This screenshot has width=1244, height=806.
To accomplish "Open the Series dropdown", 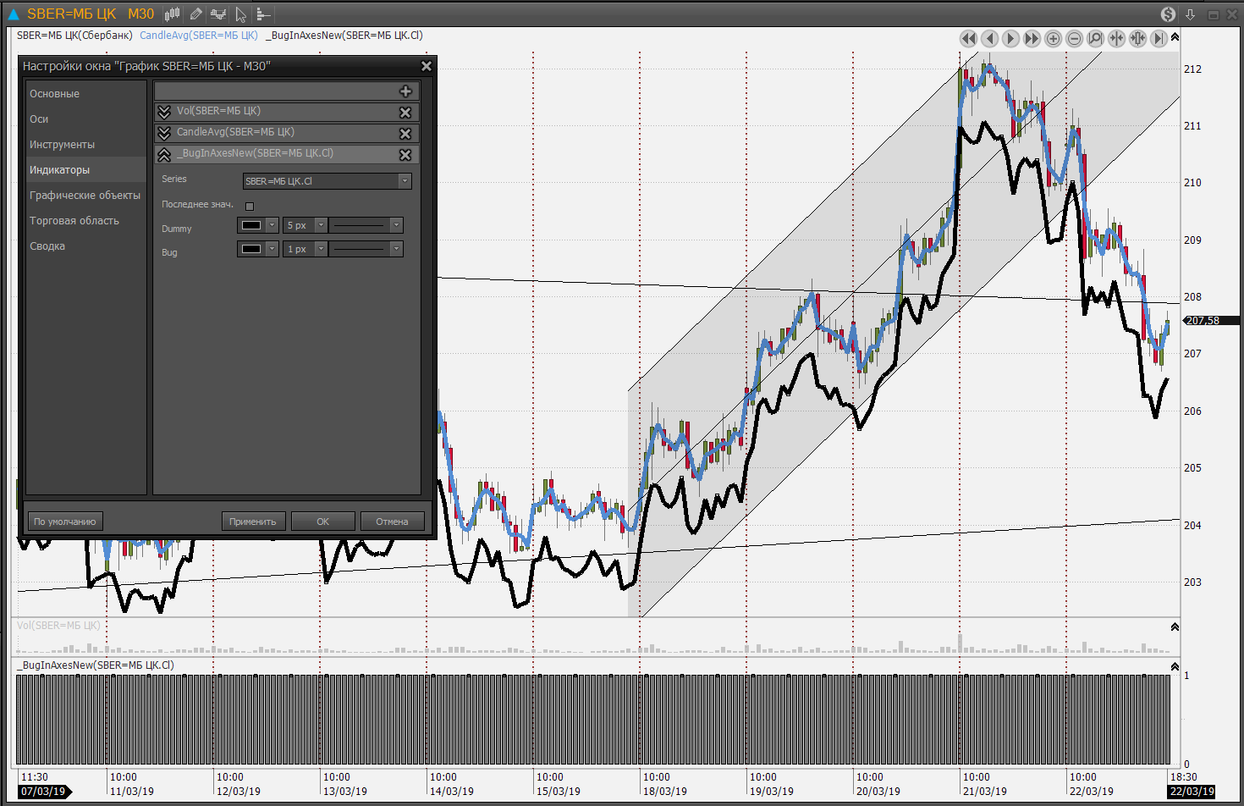I will 405,181.
